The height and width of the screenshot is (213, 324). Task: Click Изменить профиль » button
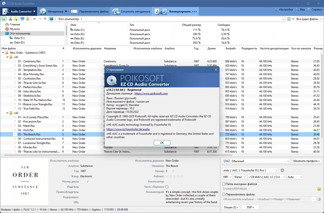pos(306,161)
